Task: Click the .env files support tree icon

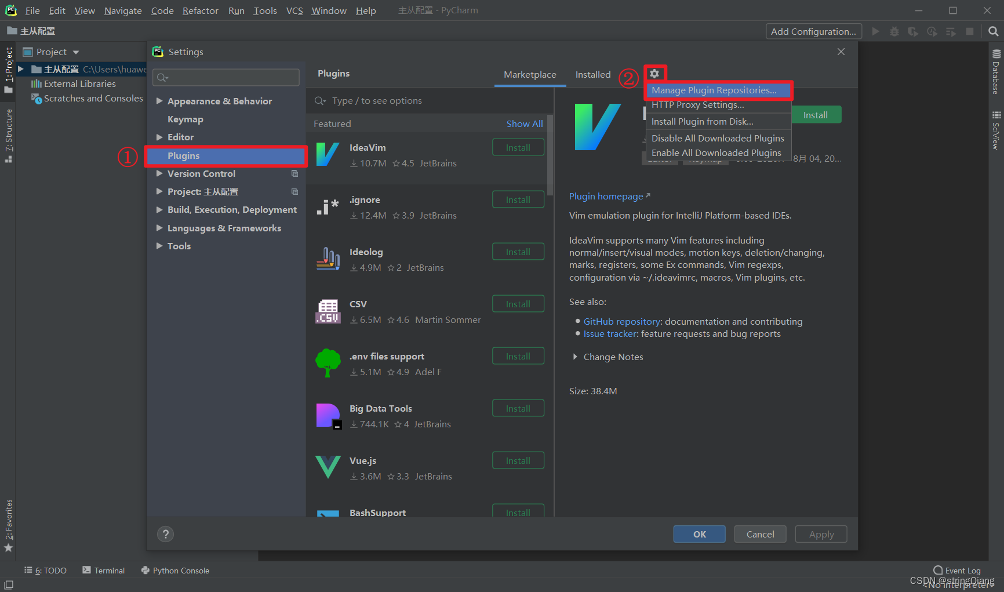Action: click(x=328, y=363)
